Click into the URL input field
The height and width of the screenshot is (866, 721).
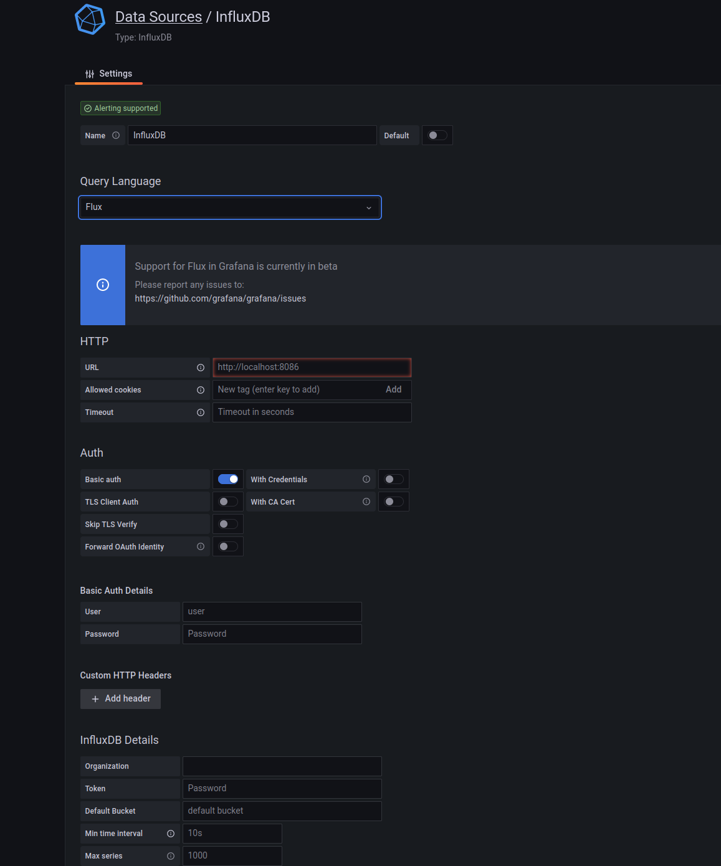(x=312, y=368)
